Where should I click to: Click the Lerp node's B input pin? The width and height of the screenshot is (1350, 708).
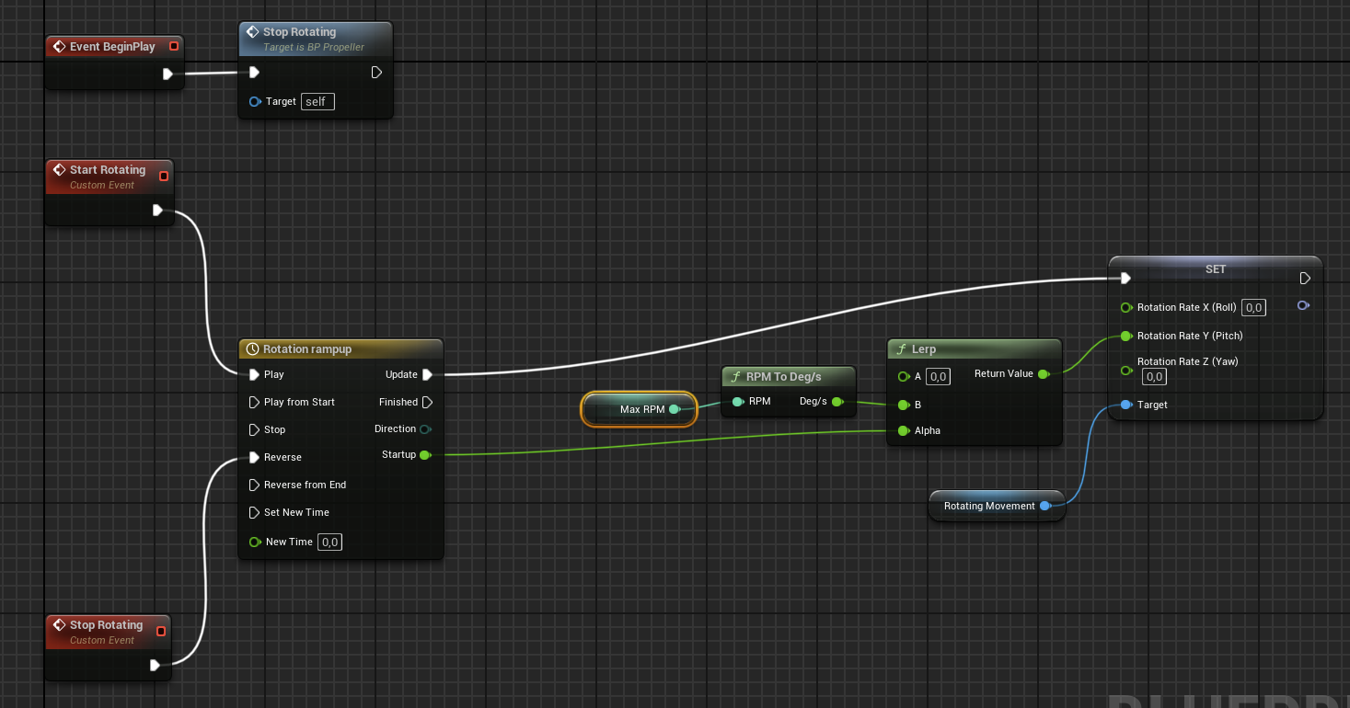point(904,405)
